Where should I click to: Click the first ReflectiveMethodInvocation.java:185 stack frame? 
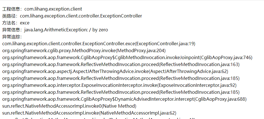click(121, 79)
